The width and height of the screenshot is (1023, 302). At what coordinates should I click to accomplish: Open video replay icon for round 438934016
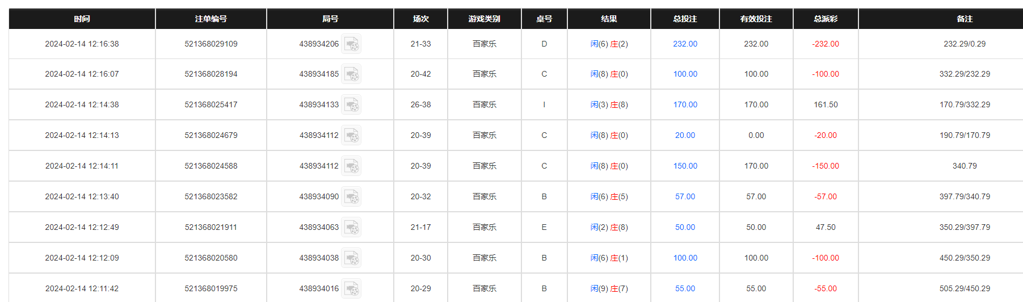point(351,288)
